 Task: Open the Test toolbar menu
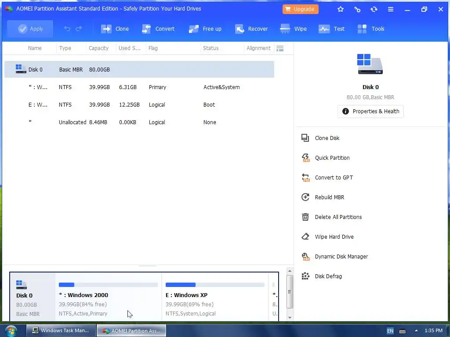(x=331, y=29)
